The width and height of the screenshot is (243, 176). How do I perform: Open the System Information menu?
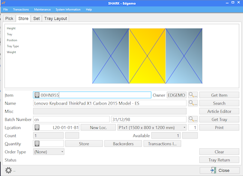point(68,10)
